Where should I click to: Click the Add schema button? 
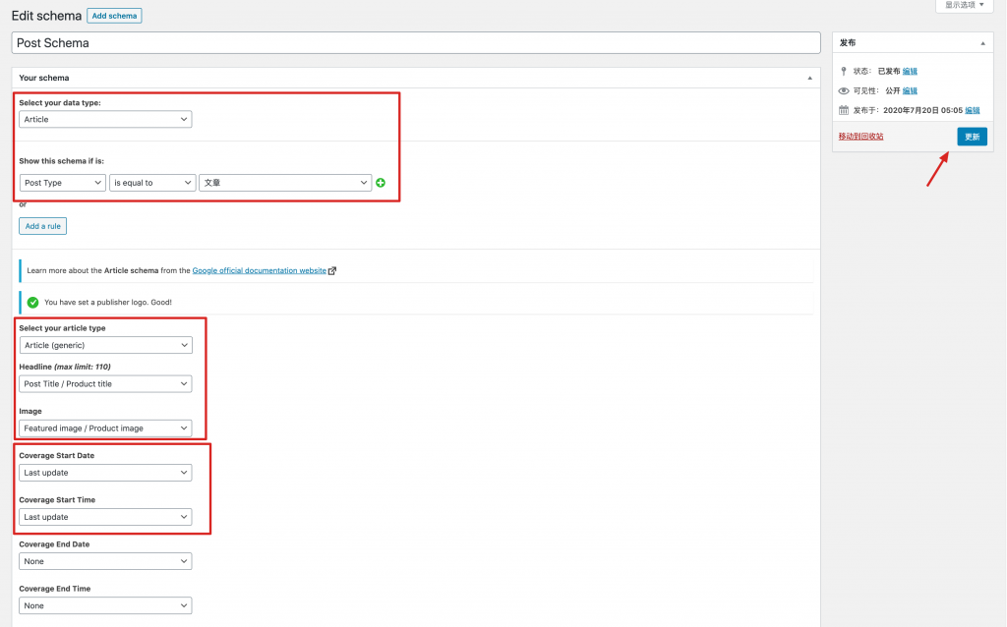pyautogui.click(x=114, y=16)
